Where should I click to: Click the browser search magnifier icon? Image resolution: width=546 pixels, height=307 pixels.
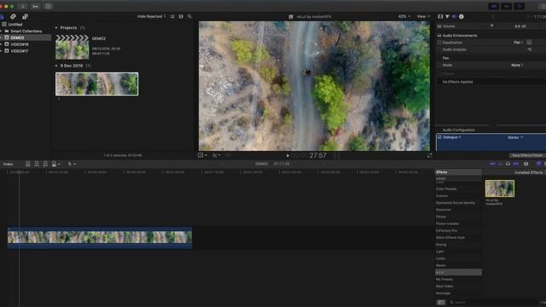189,16
